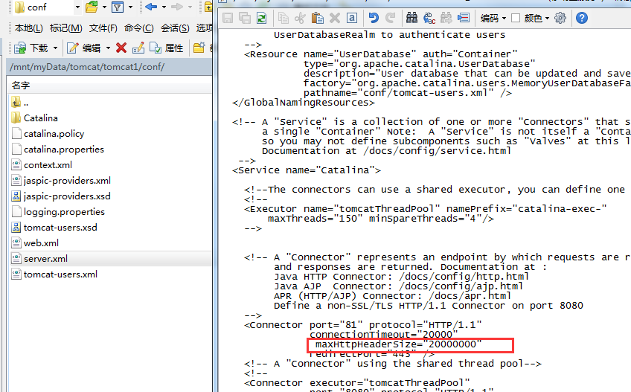Open the 命令(C) menu

(x=139, y=28)
